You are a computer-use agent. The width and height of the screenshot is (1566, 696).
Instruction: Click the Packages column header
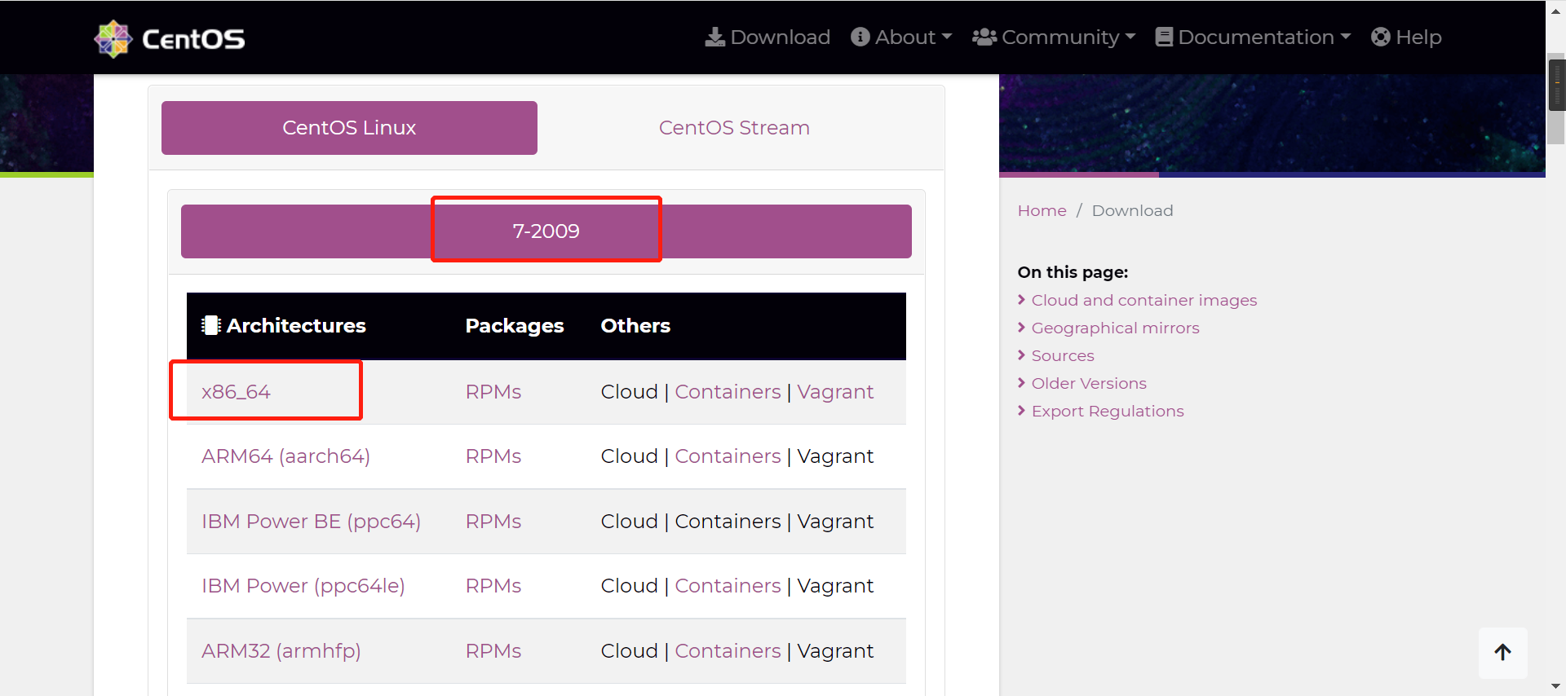(515, 326)
